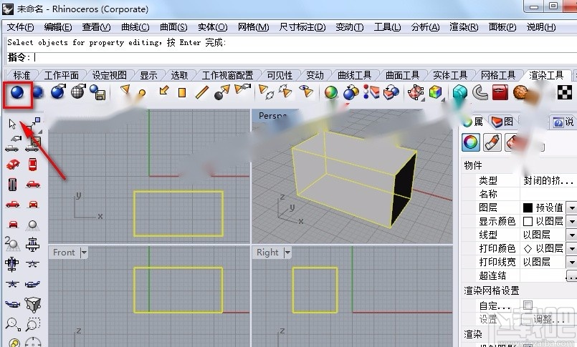This screenshot has width=577, height=347.
Task: Click the render preview sphere icon
Action: (38, 92)
